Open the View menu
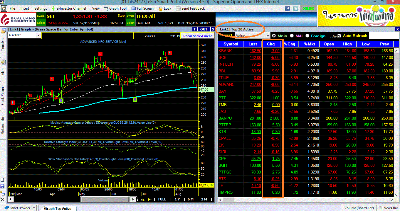This screenshot has height=211, width=400. click(x=96, y=8)
